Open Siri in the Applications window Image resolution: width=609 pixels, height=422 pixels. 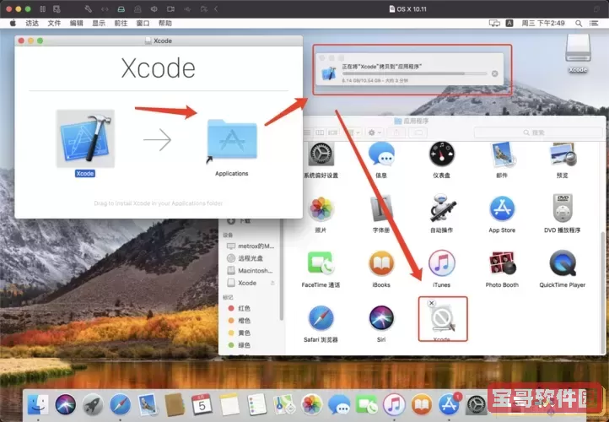coord(381,318)
